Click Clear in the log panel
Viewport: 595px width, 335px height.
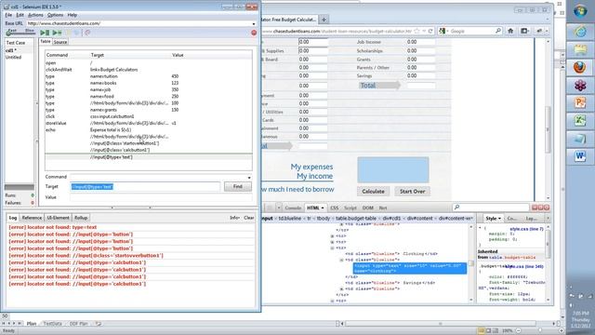249,218
